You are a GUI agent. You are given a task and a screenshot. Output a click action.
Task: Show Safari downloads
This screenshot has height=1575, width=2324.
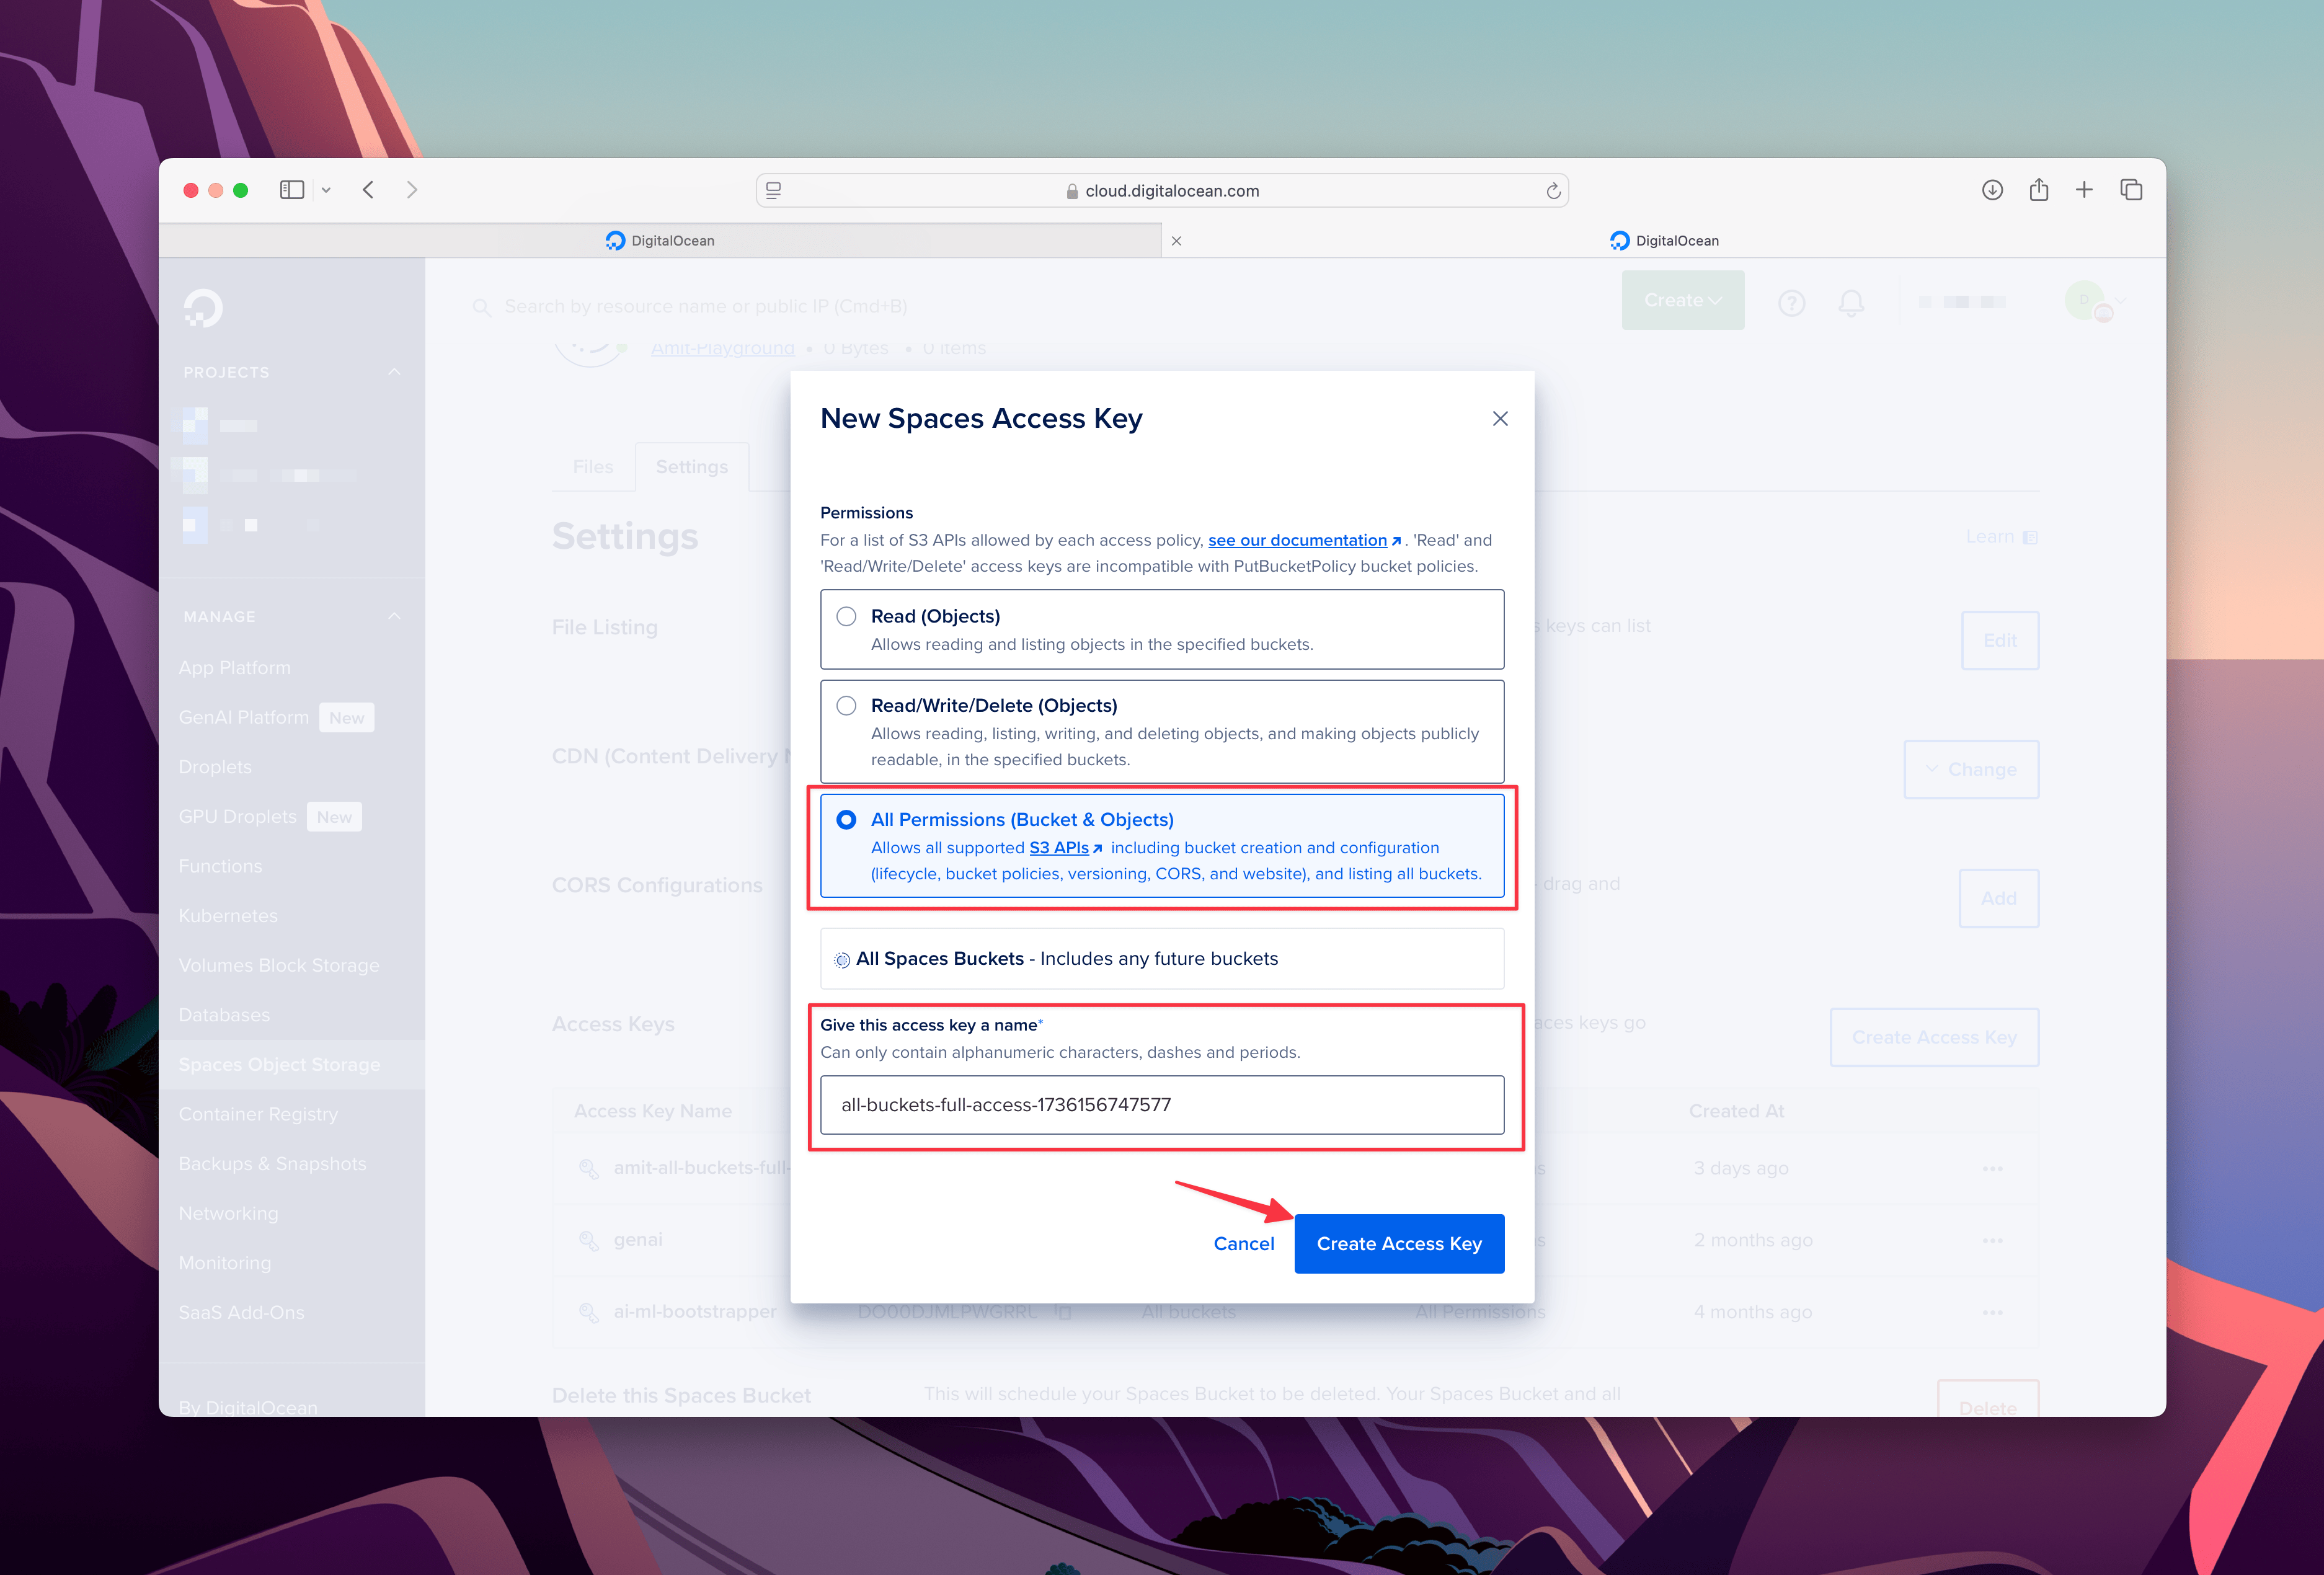point(1992,190)
